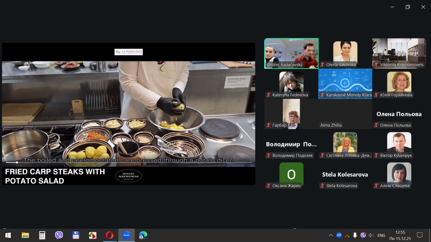Open the clock and calendar flyout
431x242 pixels.
coord(400,235)
